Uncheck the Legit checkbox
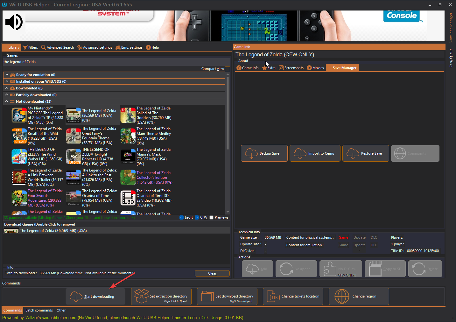This screenshot has width=456, height=322. click(x=182, y=218)
